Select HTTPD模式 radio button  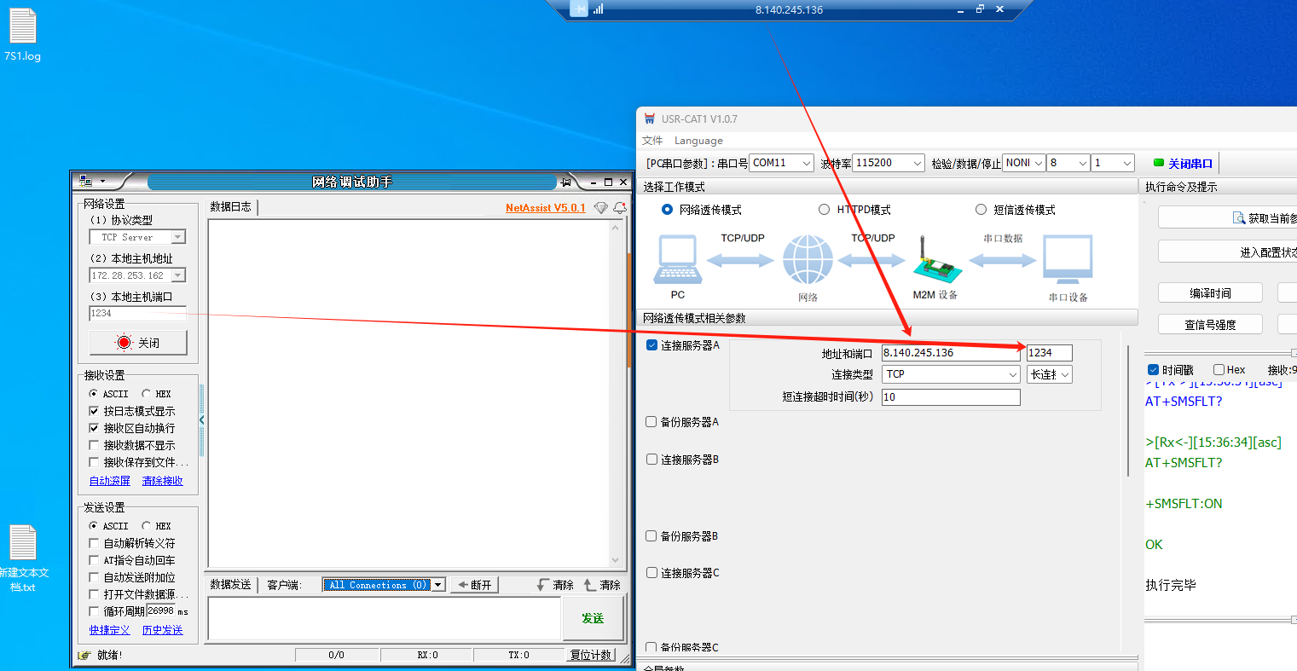tap(824, 210)
